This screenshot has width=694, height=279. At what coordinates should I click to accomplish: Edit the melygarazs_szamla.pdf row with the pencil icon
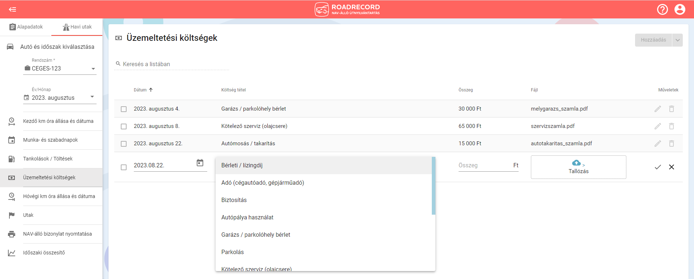[657, 109]
